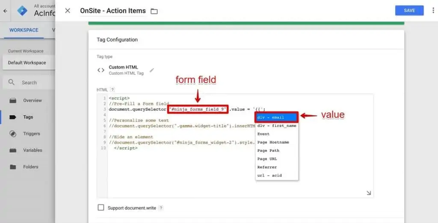Click the //Hide an element comment line
This screenshot has width=438, height=223.
click(131, 137)
